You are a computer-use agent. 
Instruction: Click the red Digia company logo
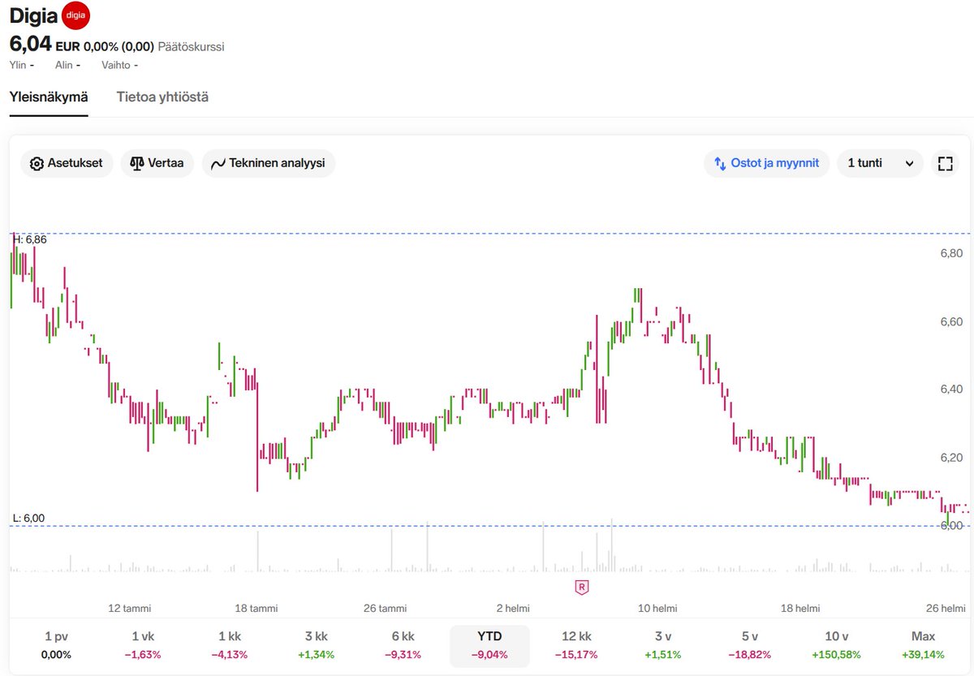[75, 17]
